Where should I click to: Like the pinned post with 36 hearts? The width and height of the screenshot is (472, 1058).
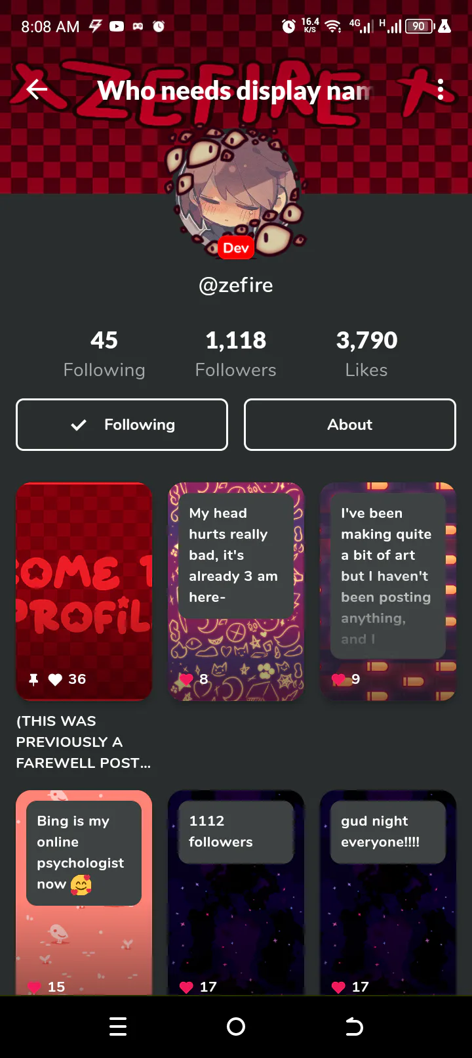[x=55, y=679]
